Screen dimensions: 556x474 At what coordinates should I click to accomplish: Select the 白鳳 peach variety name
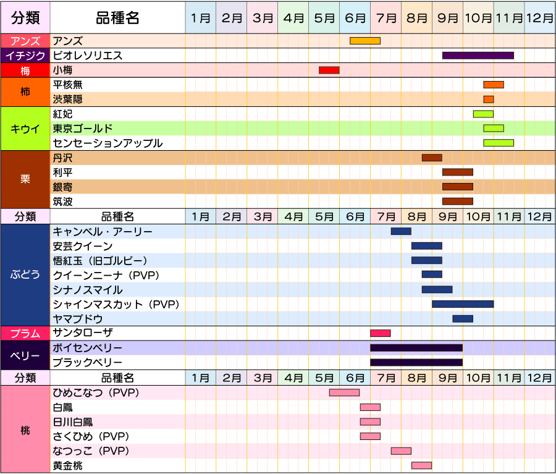click(62, 407)
